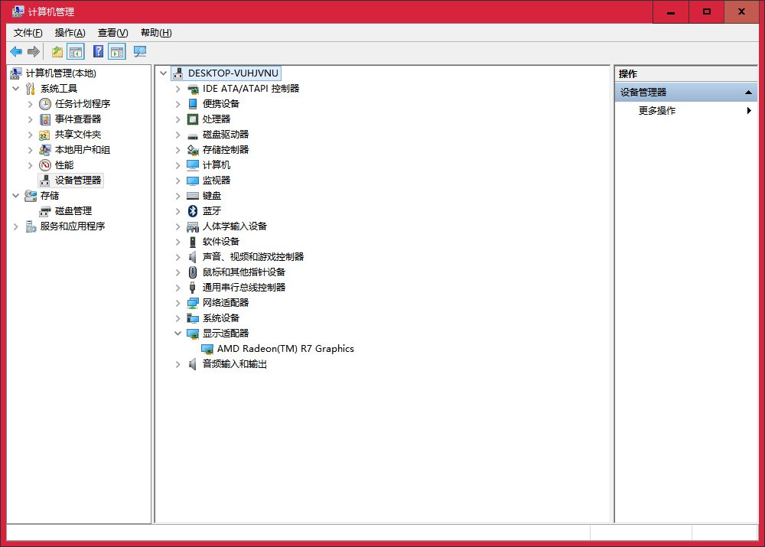Image resolution: width=765 pixels, height=547 pixels.
Task: Select the 人体学输入设备 category
Action: [235, 226]
